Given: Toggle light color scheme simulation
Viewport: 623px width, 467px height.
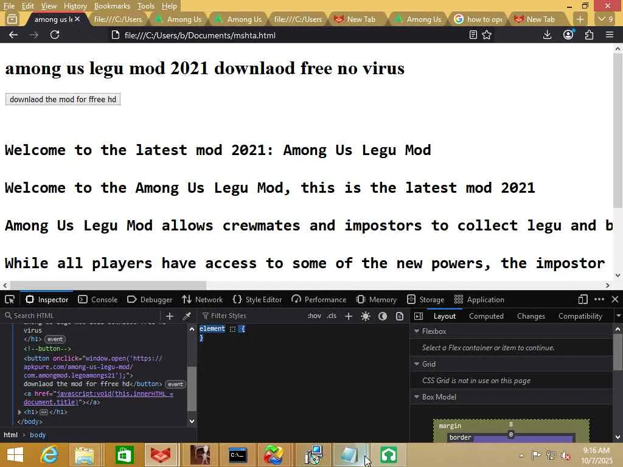Looking at the screenshot, I should click(x=366, y=316).
